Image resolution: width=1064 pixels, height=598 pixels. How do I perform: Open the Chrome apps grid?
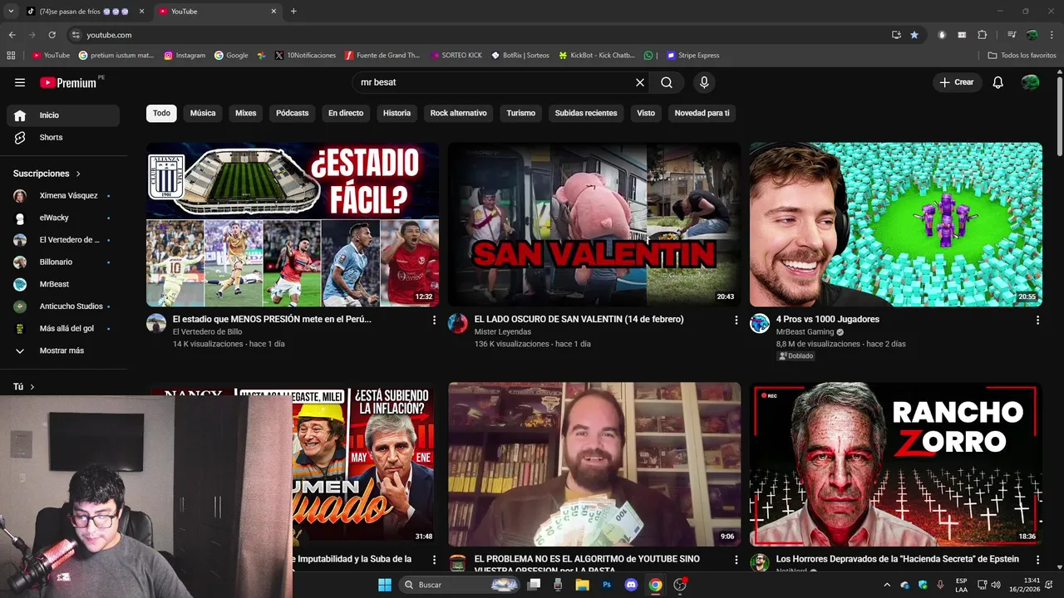pyautogui.click(x=11, y=56)
